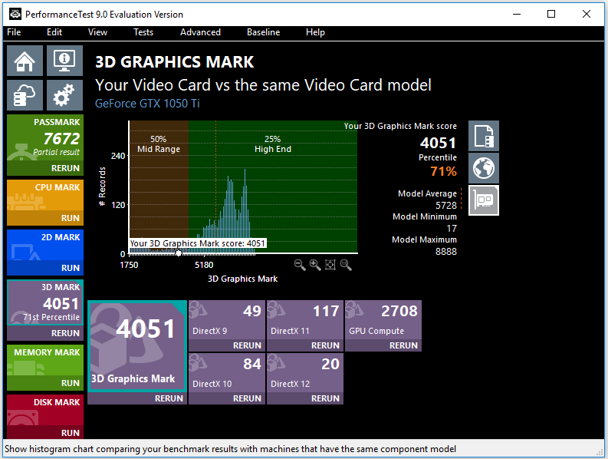Select the PassMark 7672 score tile

pos(45,138)
